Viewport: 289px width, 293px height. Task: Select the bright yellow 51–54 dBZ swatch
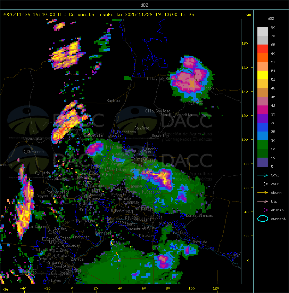263,75
